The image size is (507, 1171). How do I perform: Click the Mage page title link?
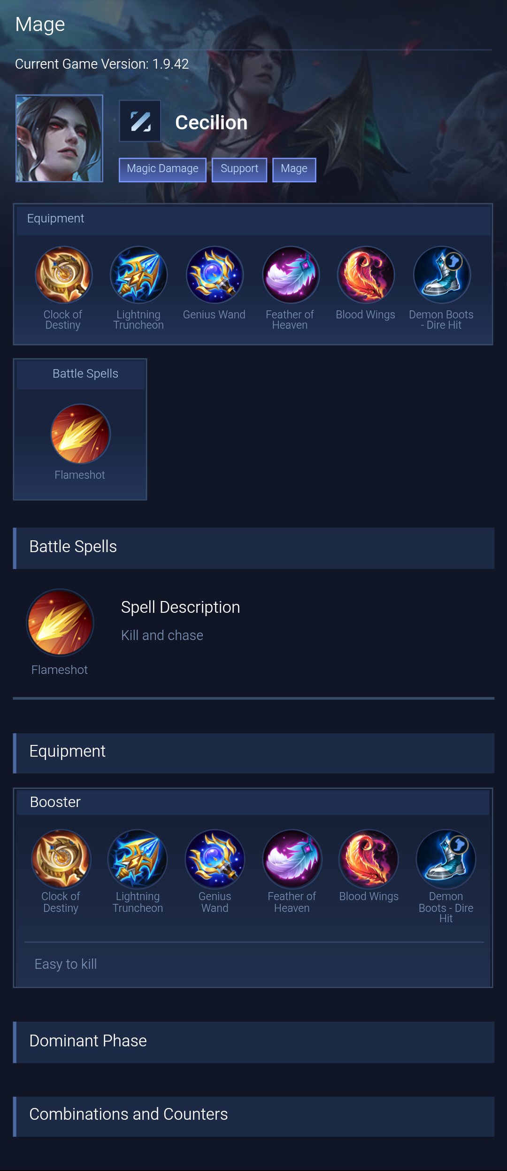pyautogui.click(x=40, y=24)
